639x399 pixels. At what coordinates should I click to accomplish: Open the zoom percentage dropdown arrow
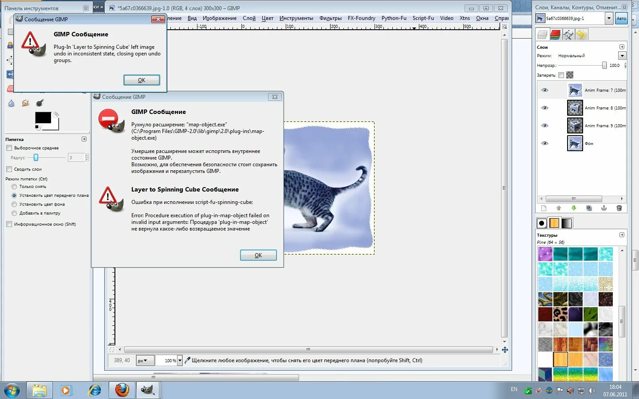180,360
